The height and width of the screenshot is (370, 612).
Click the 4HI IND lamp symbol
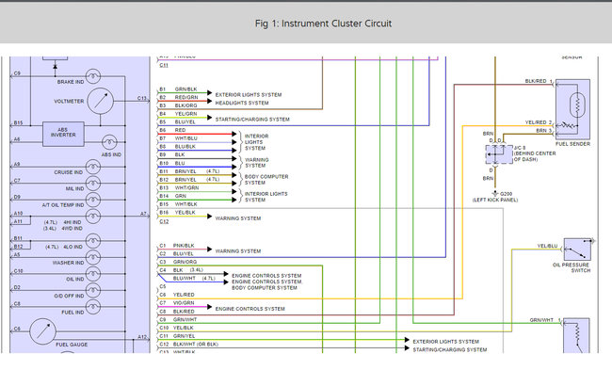93,216
